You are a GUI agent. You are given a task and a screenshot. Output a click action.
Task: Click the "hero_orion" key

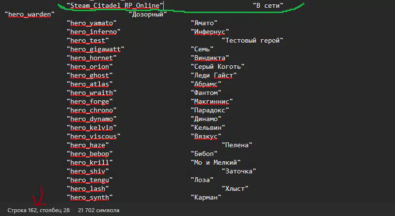[x=90, y=67]
